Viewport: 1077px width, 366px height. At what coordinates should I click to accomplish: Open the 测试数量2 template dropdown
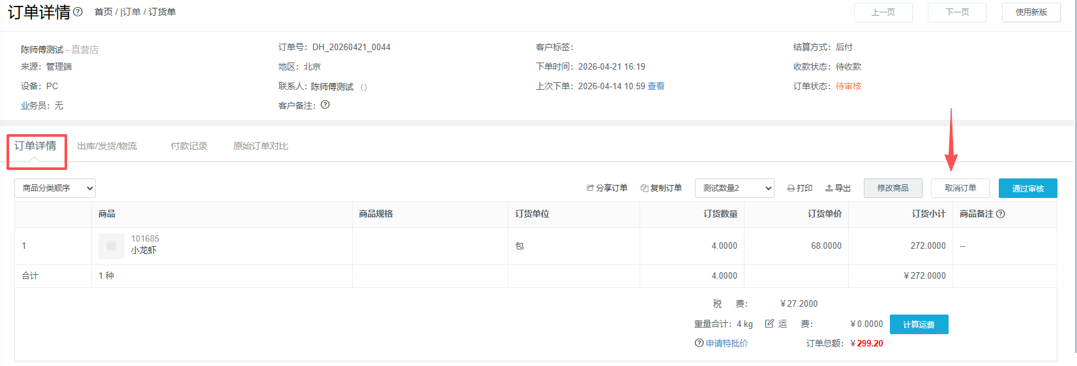pos(735,188)
